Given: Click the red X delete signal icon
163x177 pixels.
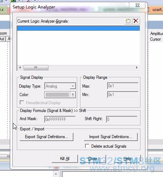Looking at the screenshot, I should (x=136, y=21).
